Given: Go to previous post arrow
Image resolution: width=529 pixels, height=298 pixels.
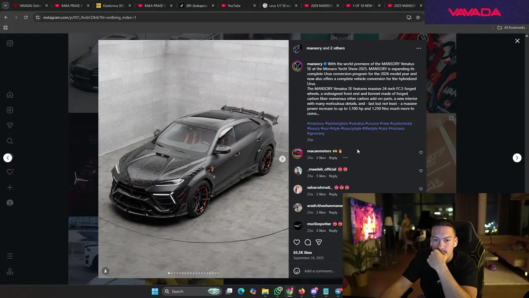Looking at the screenshot, I should click(8, 158).
